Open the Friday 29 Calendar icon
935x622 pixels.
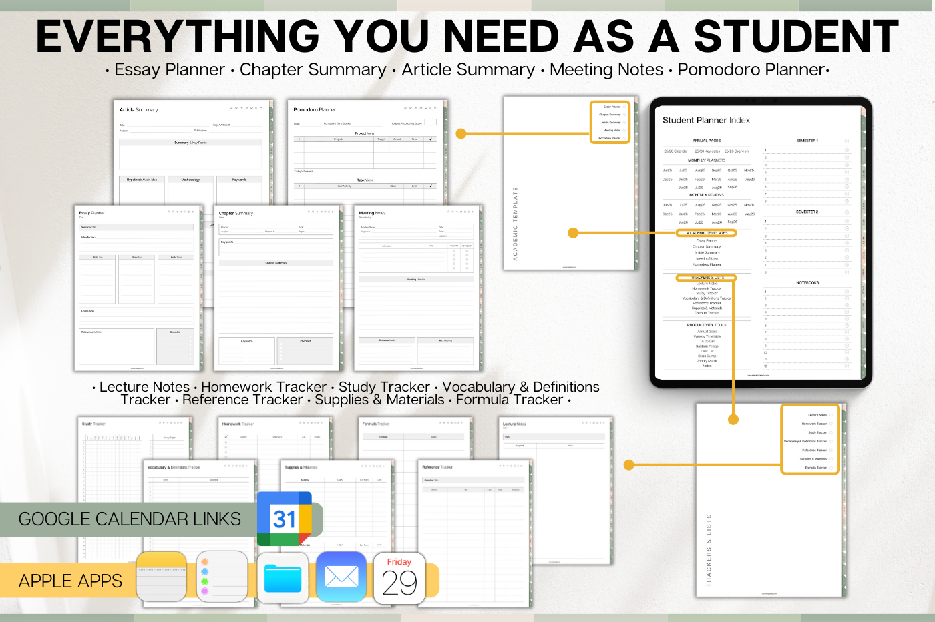(399, 578)
